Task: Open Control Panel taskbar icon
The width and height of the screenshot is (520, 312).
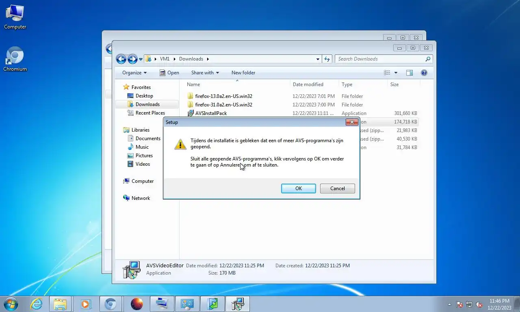Action: point(187,304)
